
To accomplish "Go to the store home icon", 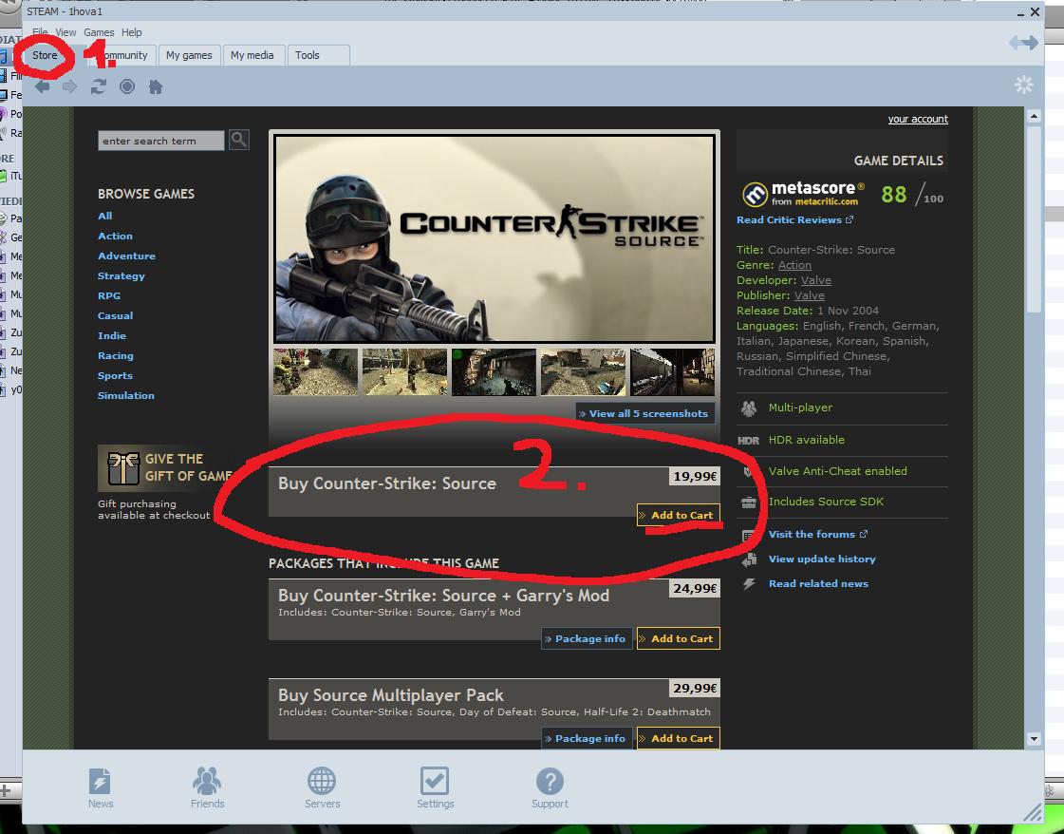I will (x=156, y=86).
